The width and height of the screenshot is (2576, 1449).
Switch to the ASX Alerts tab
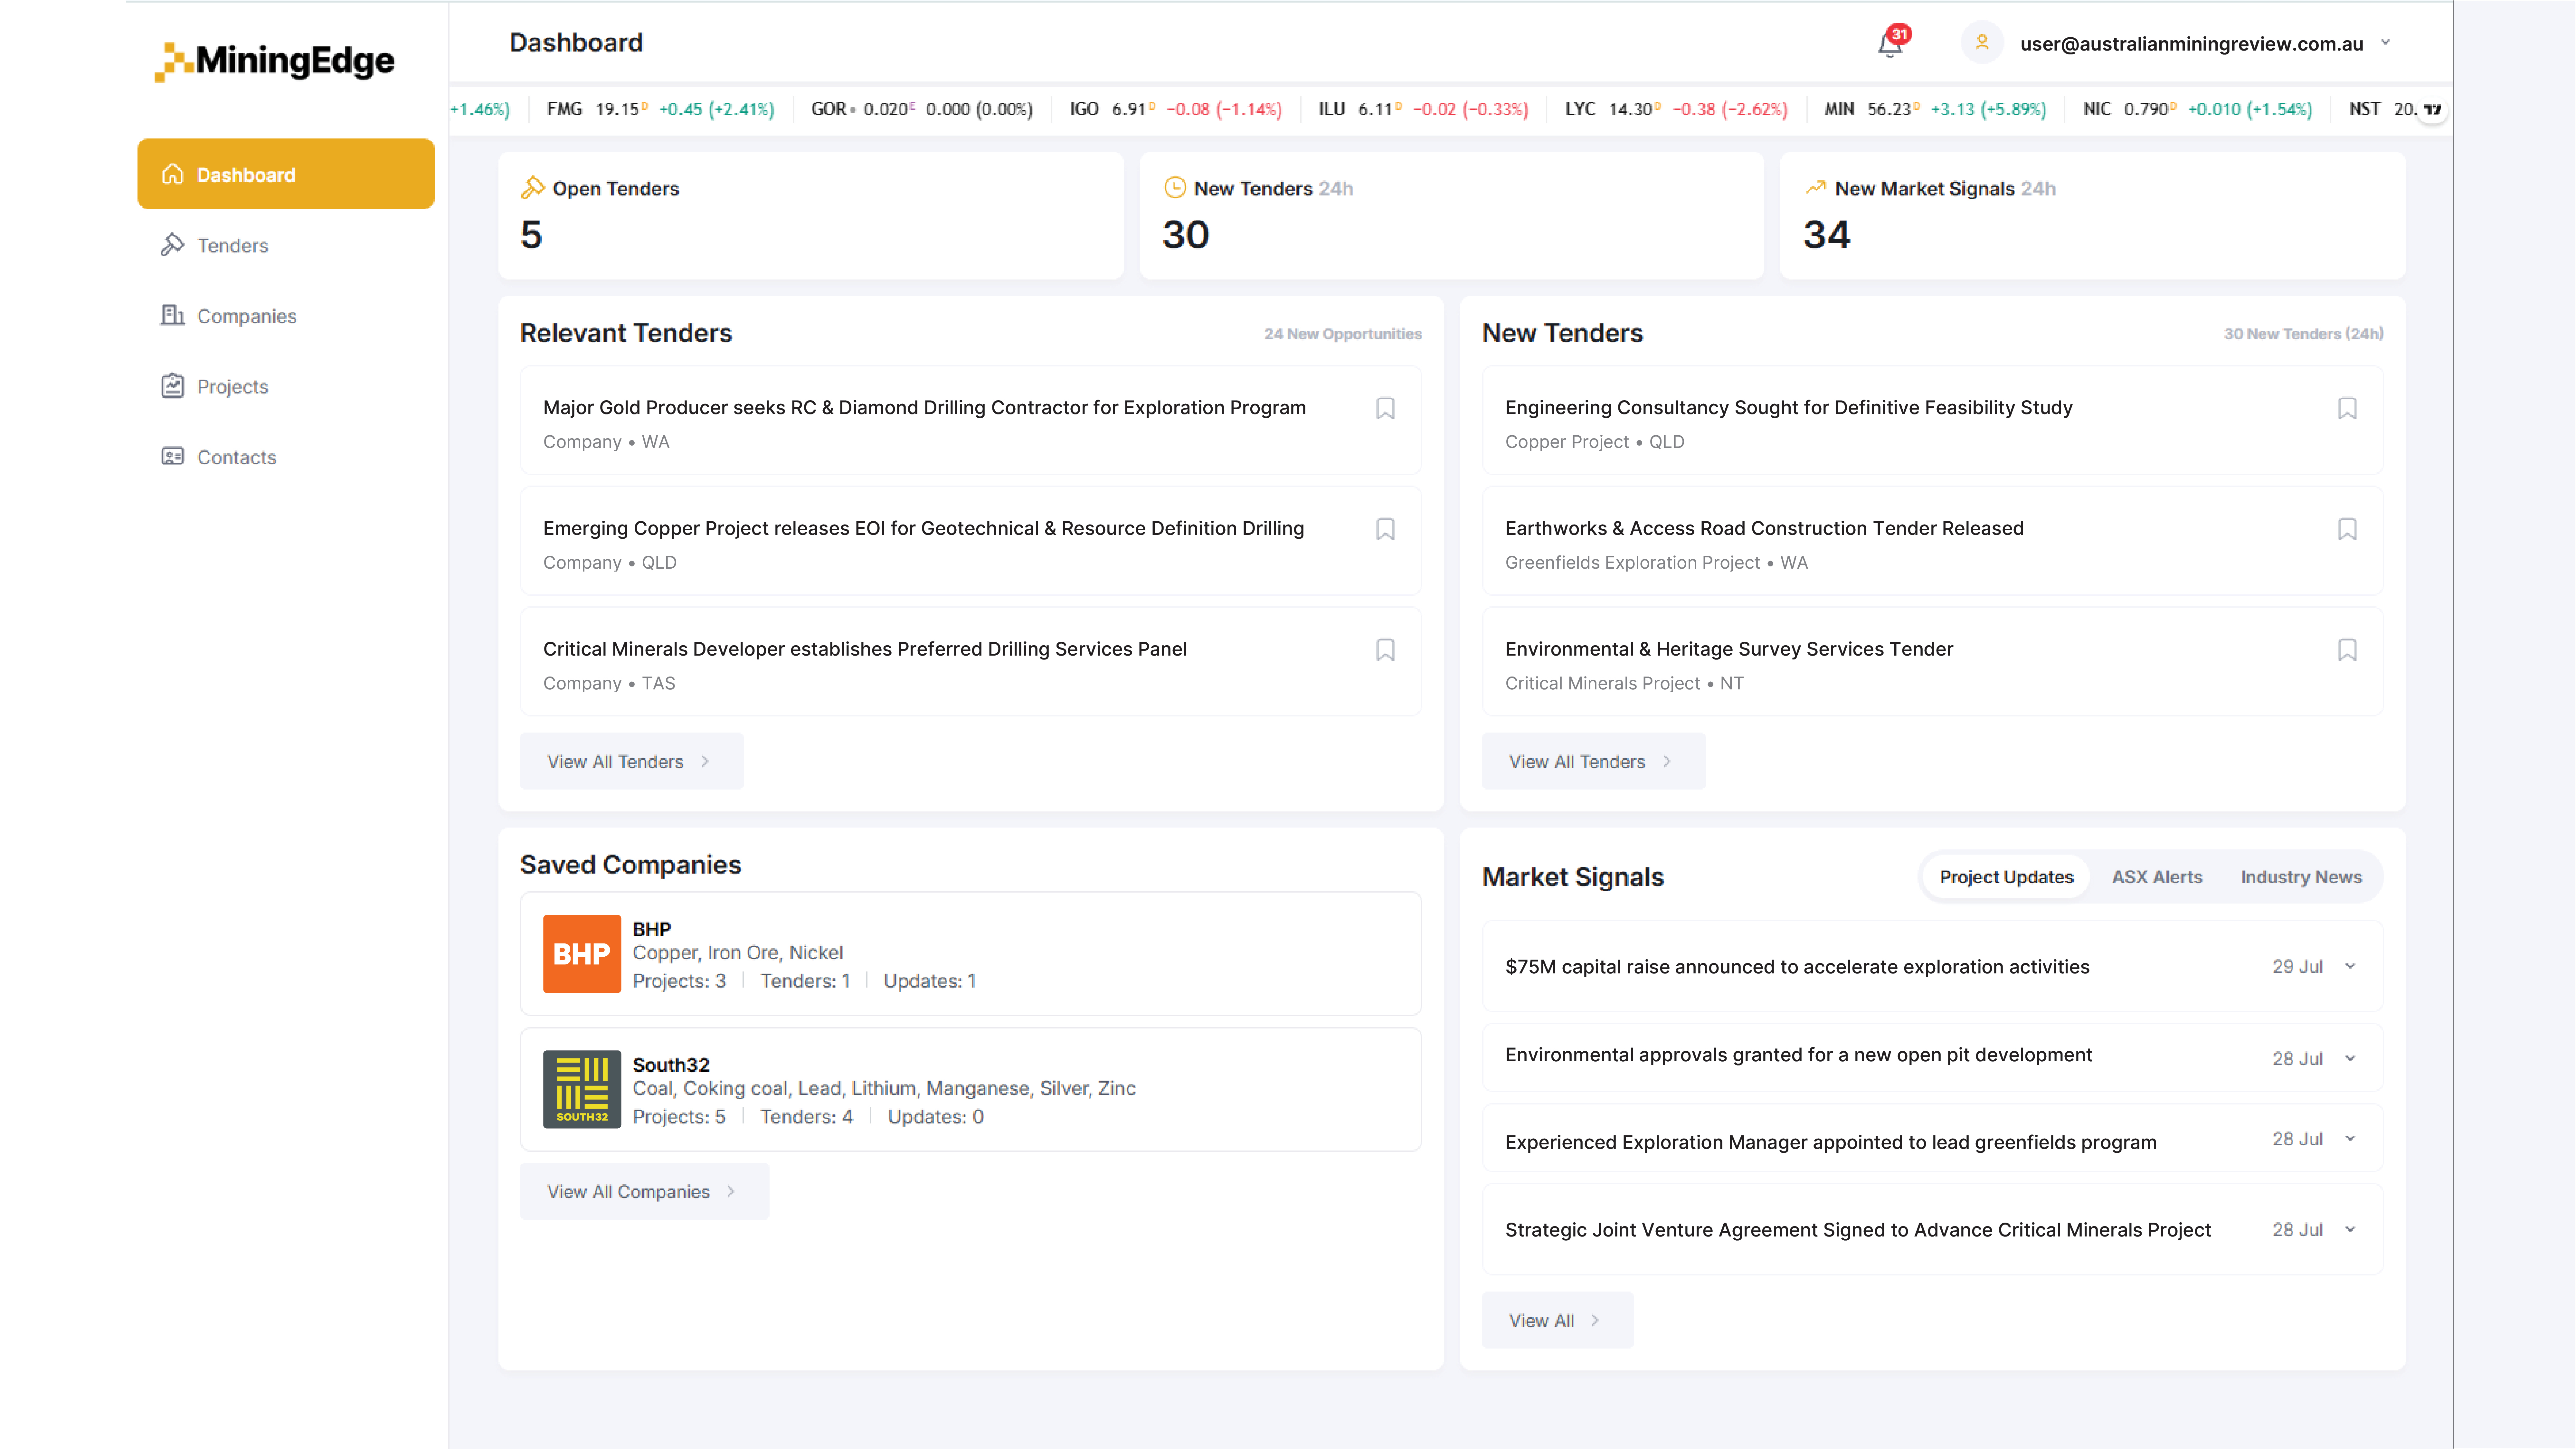[x=2157, y=877]
